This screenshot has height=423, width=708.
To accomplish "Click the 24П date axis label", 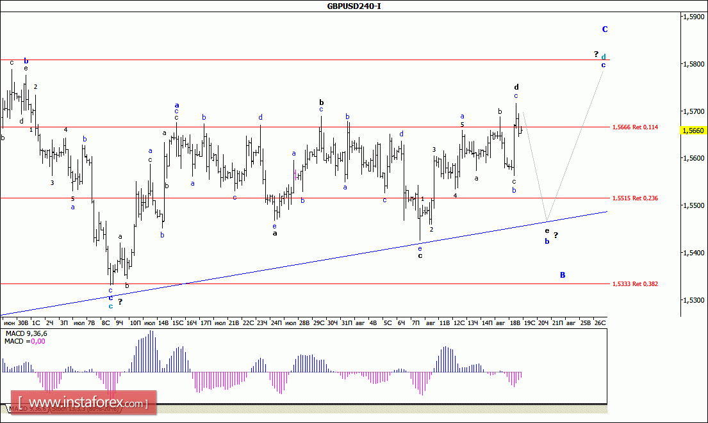I will [x=276, y=323].
